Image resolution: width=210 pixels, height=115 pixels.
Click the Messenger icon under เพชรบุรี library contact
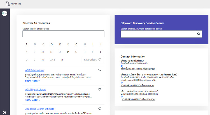coord(122,96)
